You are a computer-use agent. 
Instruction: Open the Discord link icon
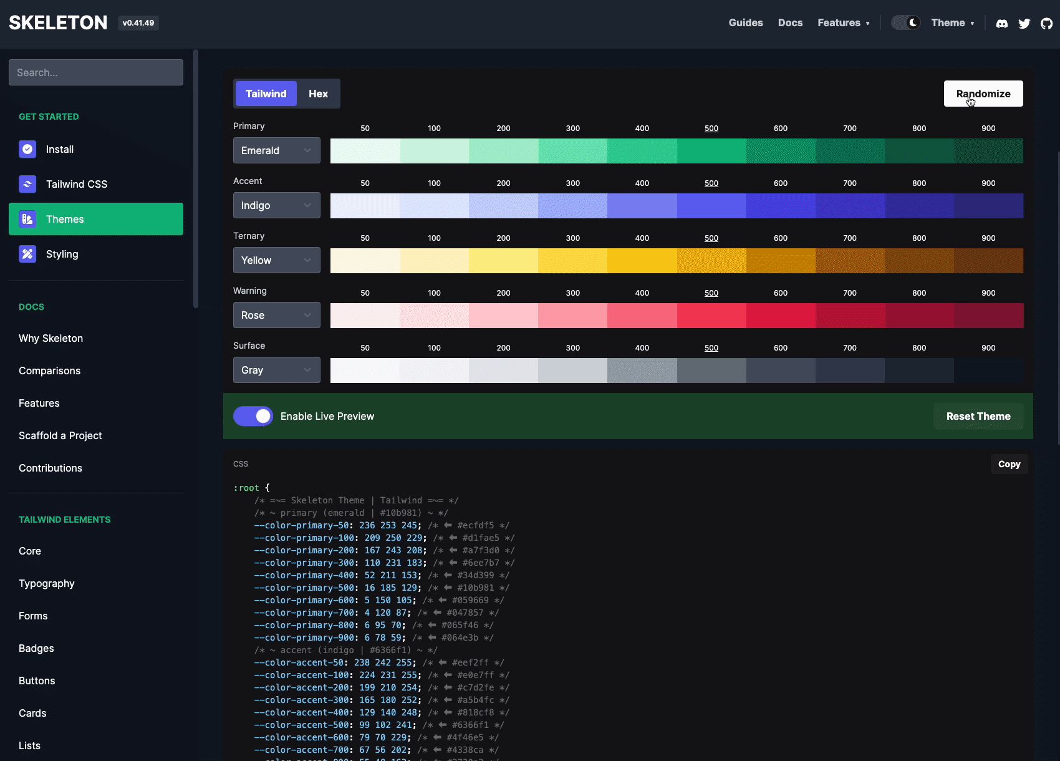click(x=1002, y=23)
